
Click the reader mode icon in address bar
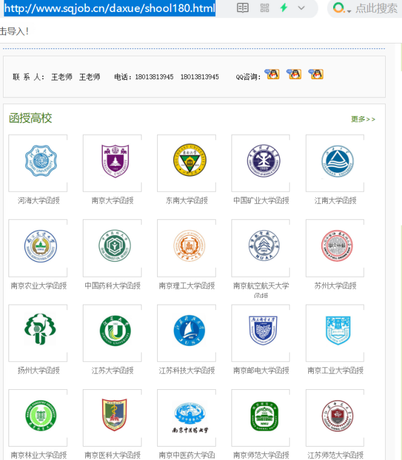click(x=242, y=8)
